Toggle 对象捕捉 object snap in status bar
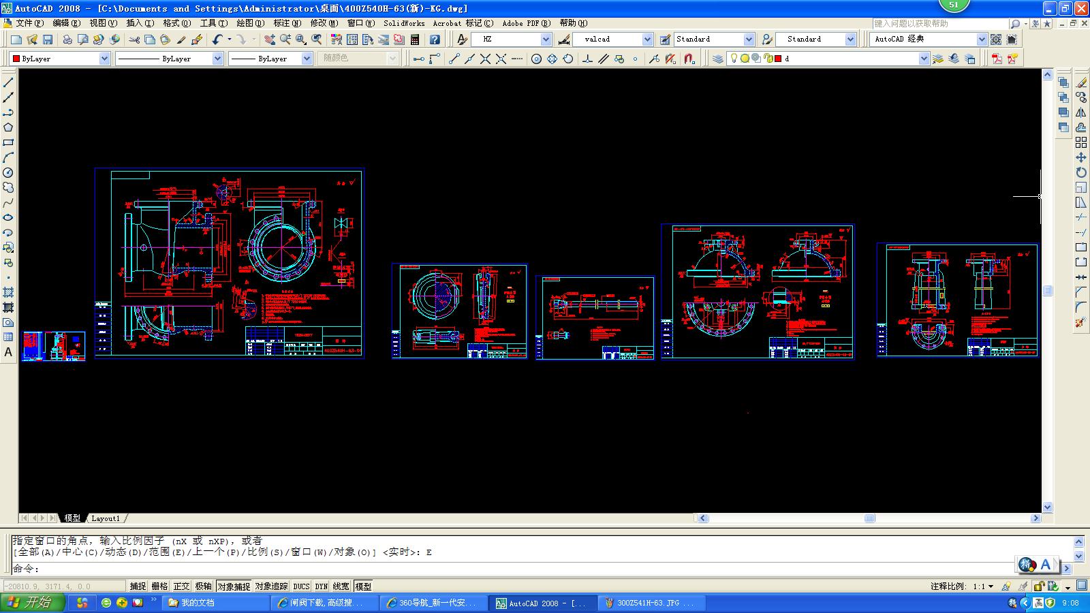This screenshot has width=1090, height=613. (234, 586)
